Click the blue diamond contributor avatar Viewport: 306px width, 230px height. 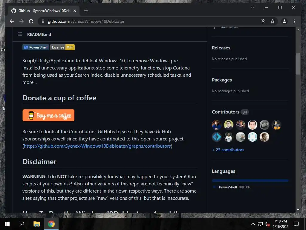pyautogui.click(x=217, y=137)
